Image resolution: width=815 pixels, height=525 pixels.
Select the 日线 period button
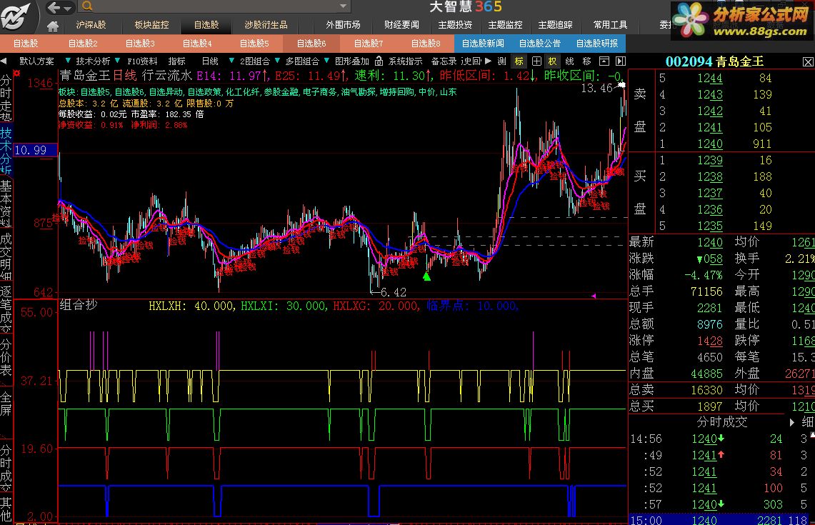210,61
